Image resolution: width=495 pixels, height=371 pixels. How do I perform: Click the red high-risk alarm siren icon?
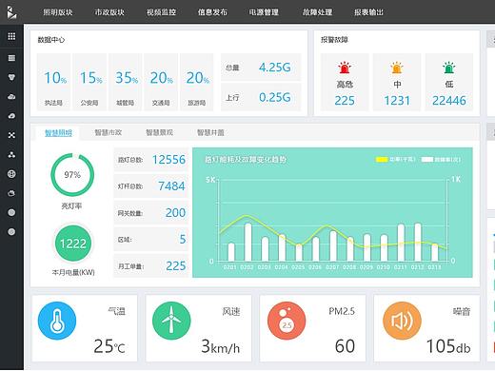point(345,68)
